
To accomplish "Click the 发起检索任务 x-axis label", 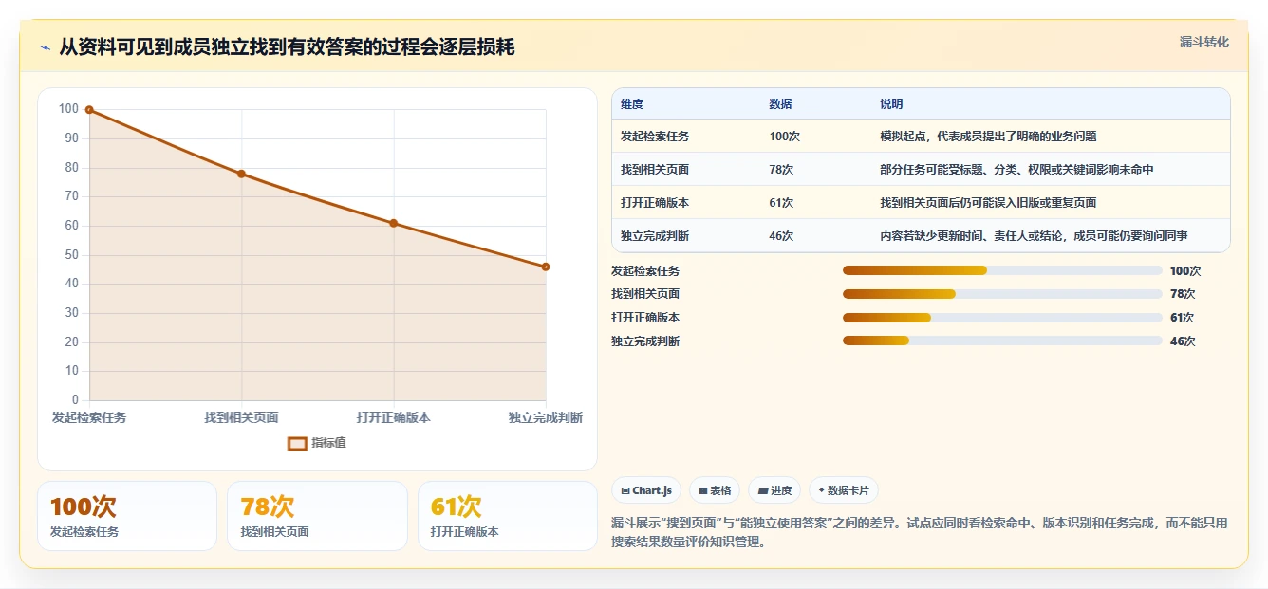I will (89, 417).
